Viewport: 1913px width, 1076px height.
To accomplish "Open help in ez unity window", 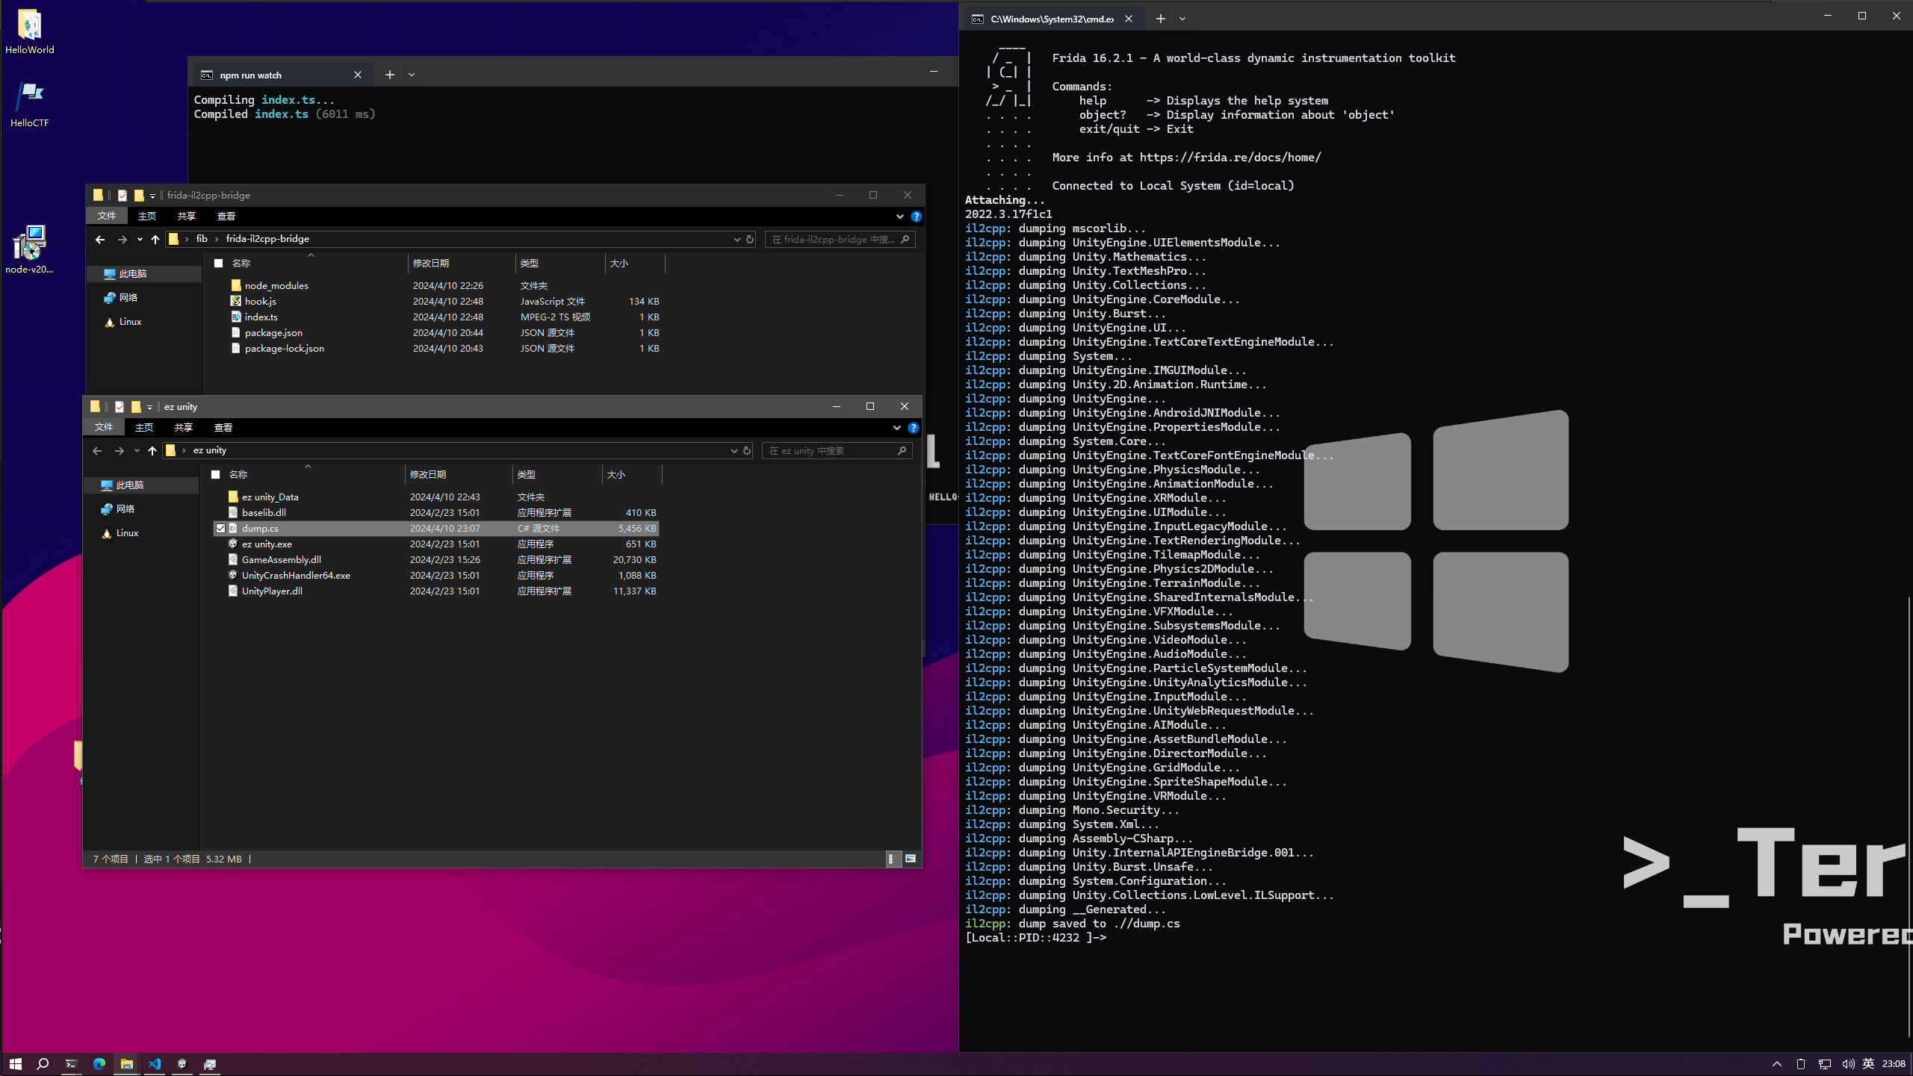I will (914, 428).
